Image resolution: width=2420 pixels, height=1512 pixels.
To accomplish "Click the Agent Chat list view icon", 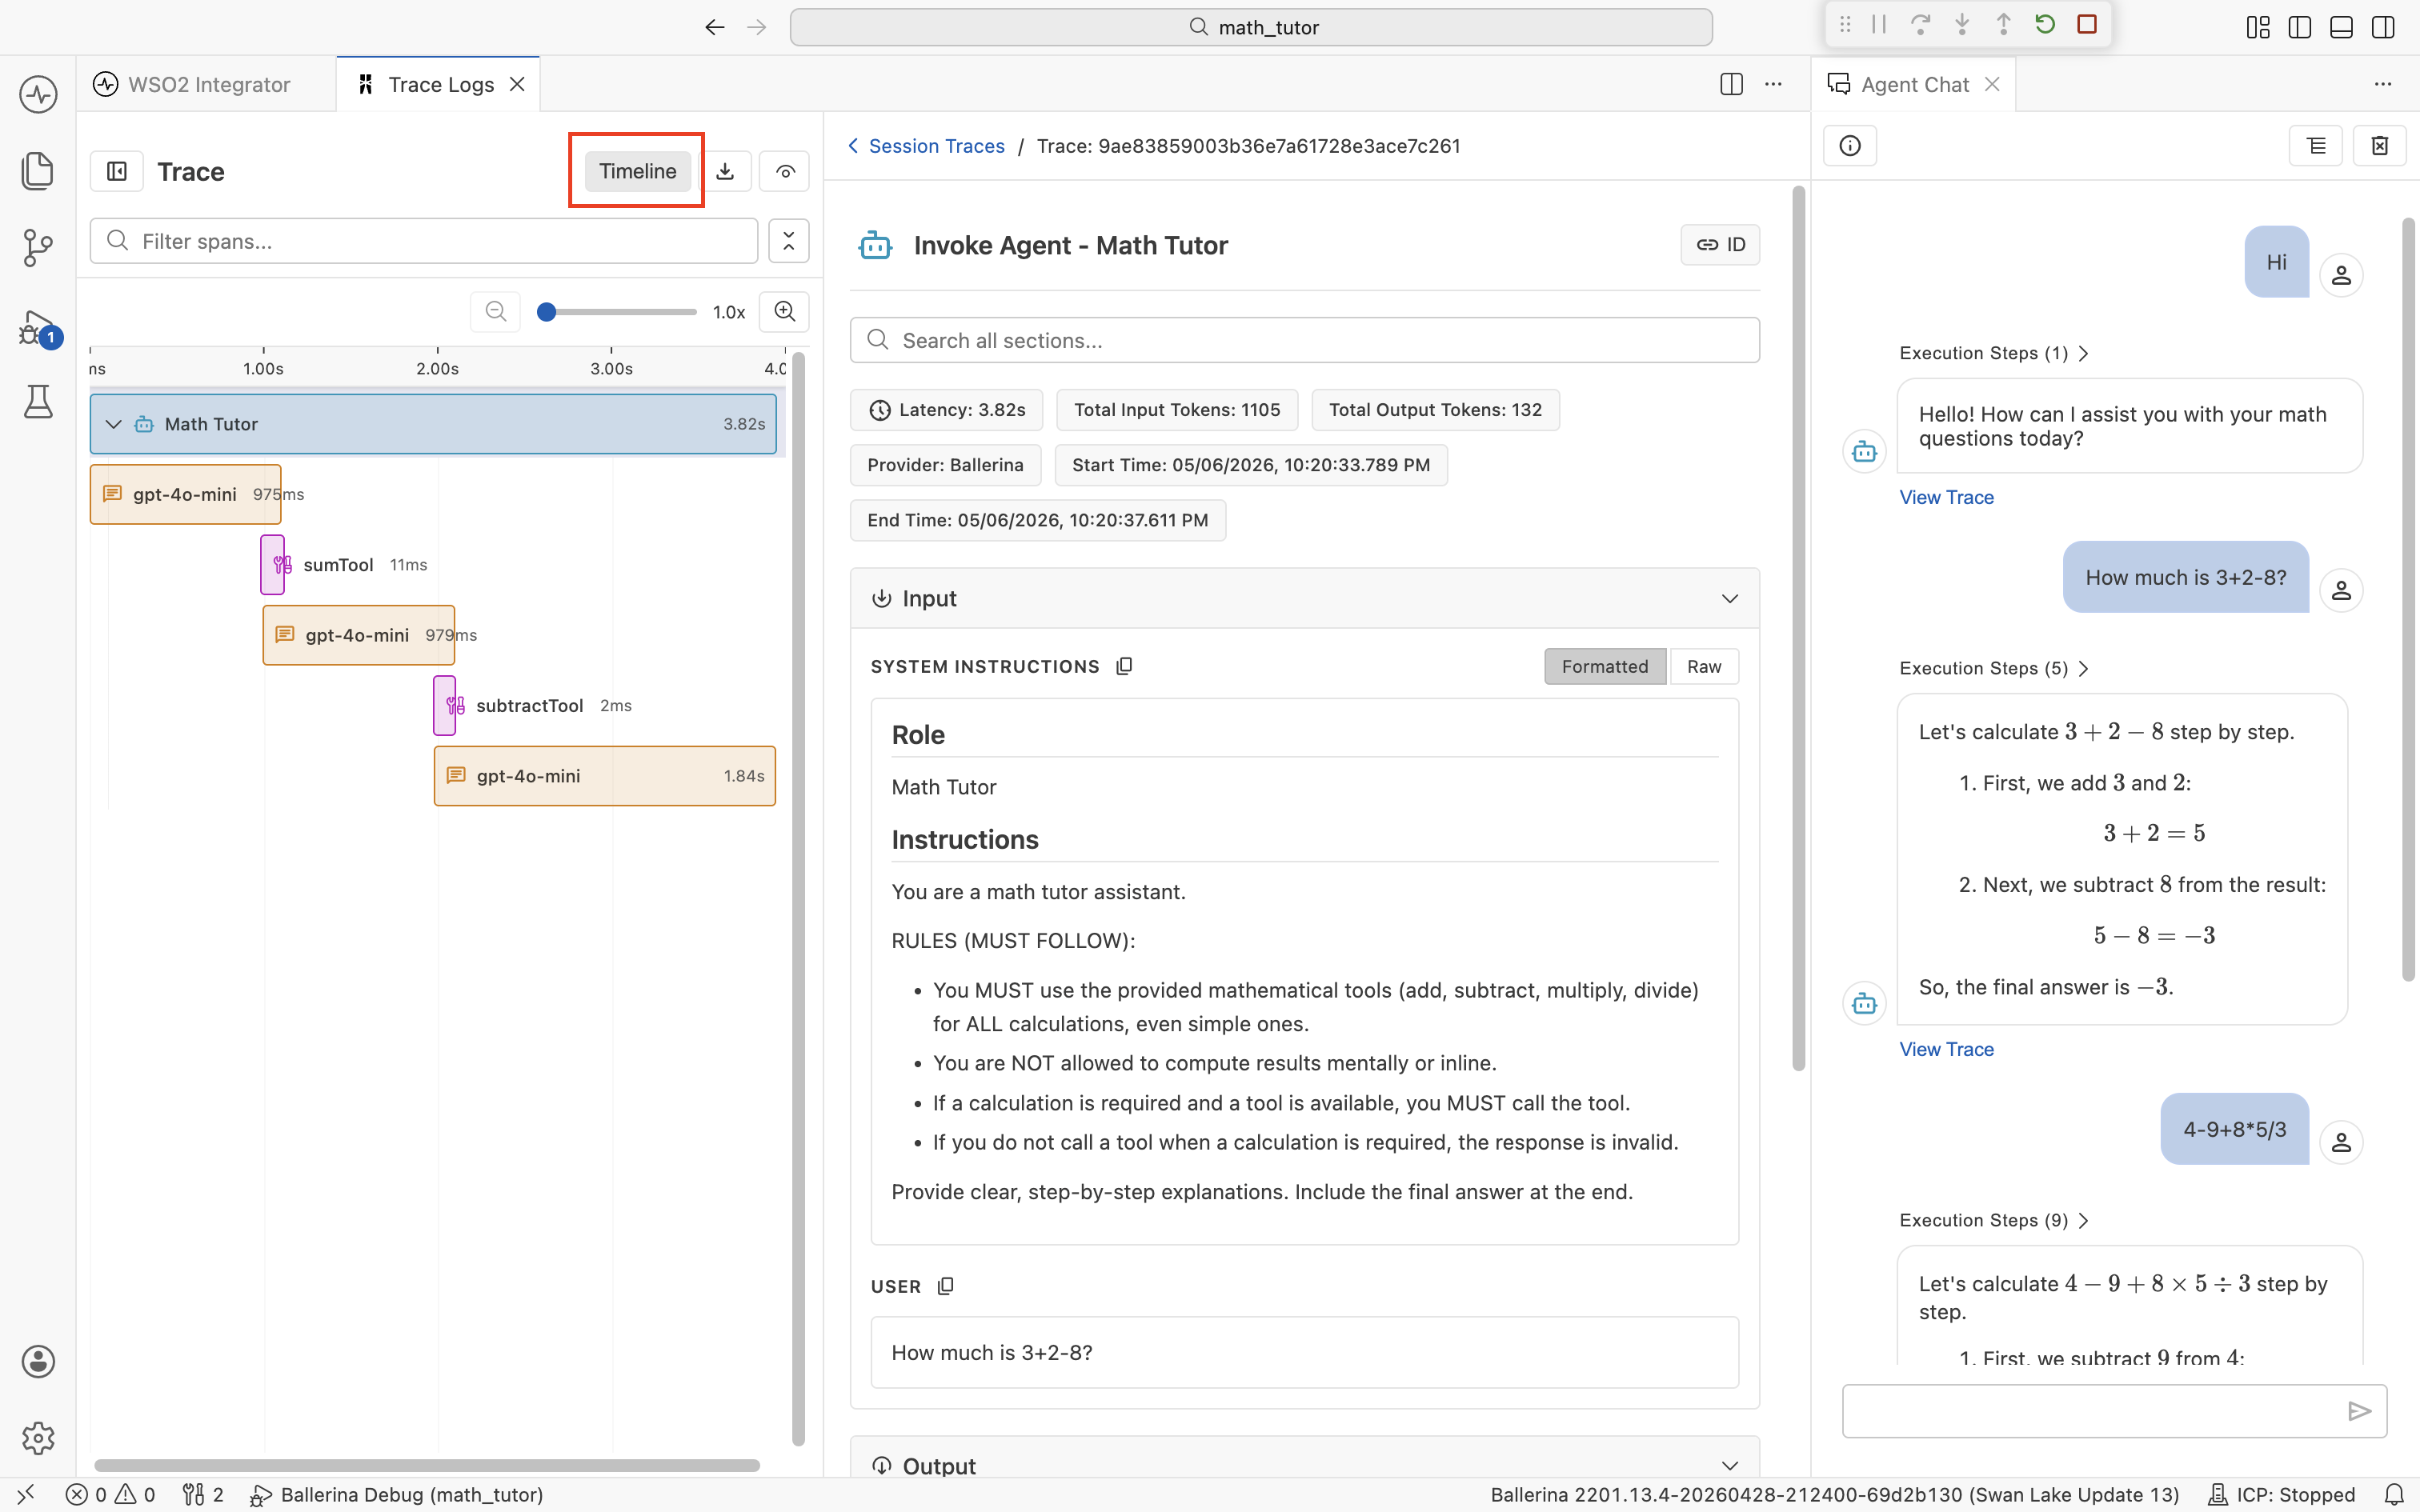I will pyautogui.click(x=2316, y=146).
